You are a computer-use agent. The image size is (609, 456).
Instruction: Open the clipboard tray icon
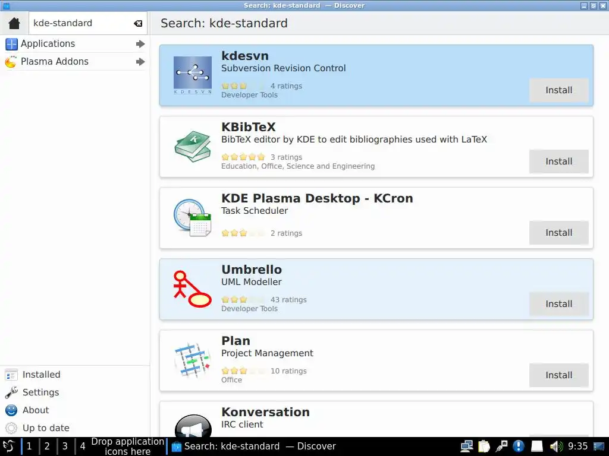tap(484, 446)
